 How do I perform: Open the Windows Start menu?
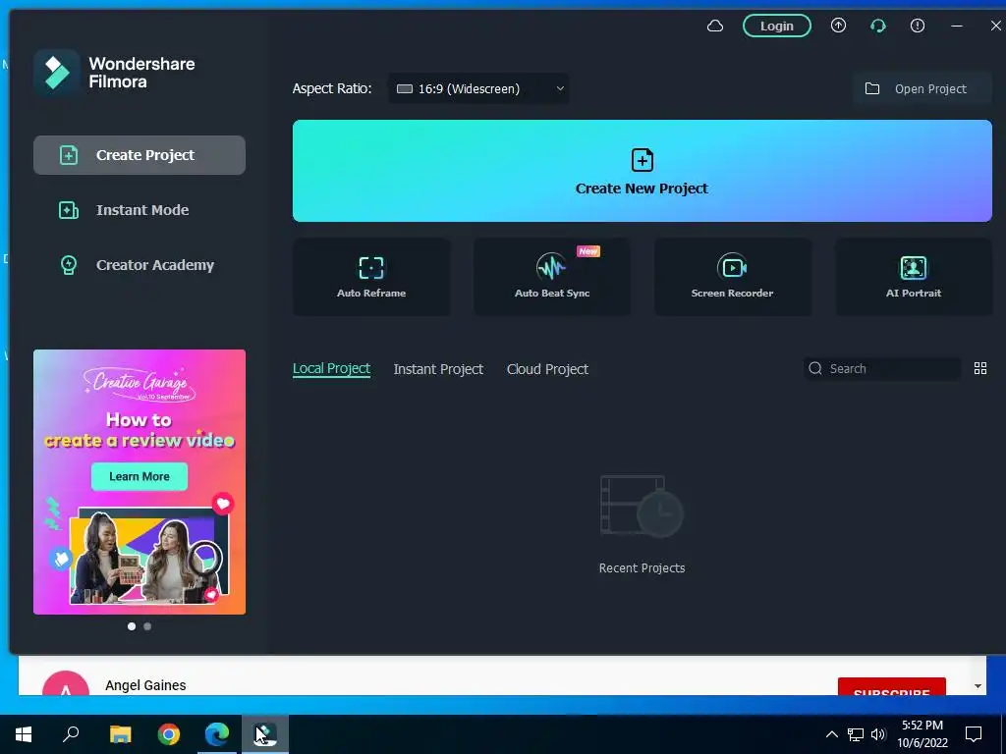(x=24, y=734)
